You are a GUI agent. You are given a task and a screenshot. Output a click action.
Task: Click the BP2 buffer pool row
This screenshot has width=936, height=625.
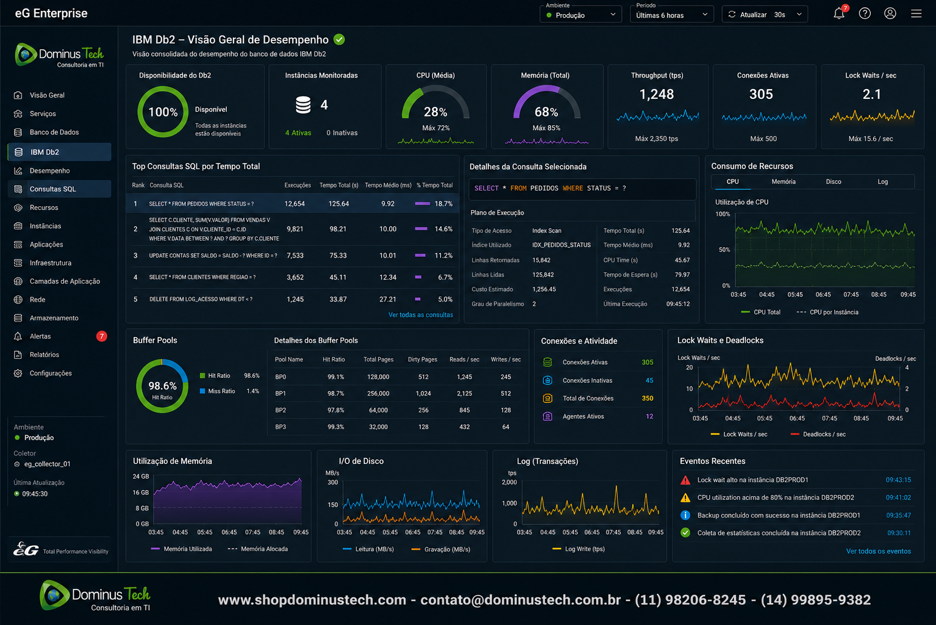click(398, 410)
